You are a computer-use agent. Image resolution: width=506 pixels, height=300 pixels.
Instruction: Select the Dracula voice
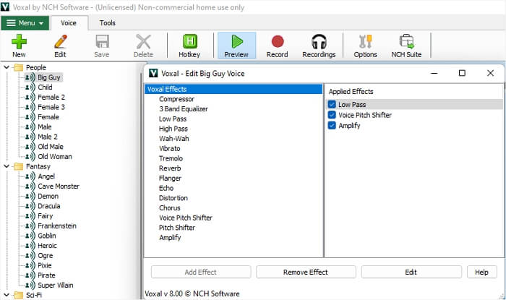pyautogui.click(x=49, y=206)
